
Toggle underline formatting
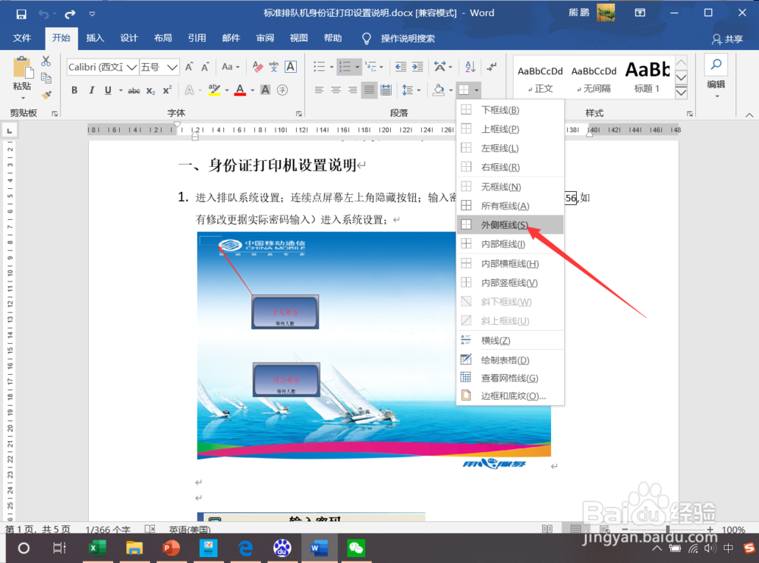(107, 89)
